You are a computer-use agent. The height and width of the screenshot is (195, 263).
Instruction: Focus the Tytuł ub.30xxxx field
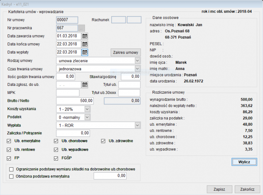click(129, 93)
